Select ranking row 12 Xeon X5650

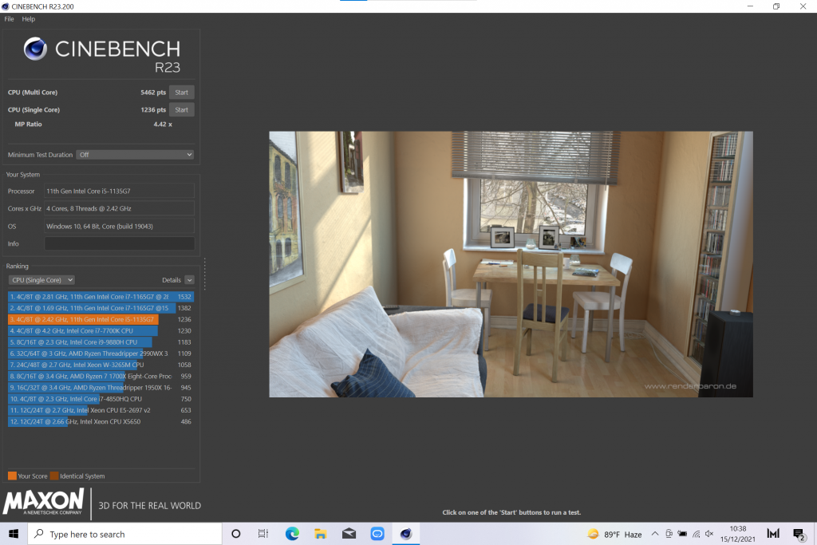point(101,421)
